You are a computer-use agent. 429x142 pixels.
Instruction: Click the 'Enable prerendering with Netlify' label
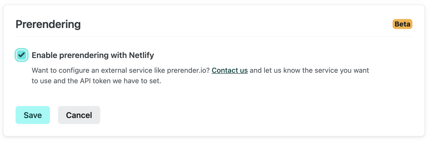[x=93, y=55]
